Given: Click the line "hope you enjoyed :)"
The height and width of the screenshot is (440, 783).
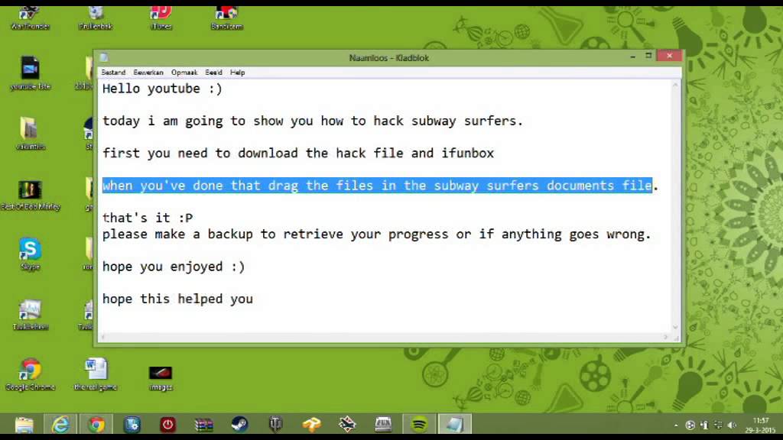Looking at the screenshot, I should pyautogui.click(x=174, y=267).
